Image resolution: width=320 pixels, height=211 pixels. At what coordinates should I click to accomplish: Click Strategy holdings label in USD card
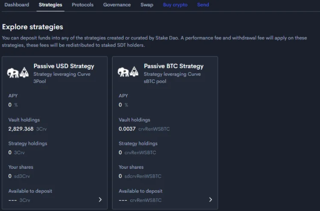click(28, 144)
